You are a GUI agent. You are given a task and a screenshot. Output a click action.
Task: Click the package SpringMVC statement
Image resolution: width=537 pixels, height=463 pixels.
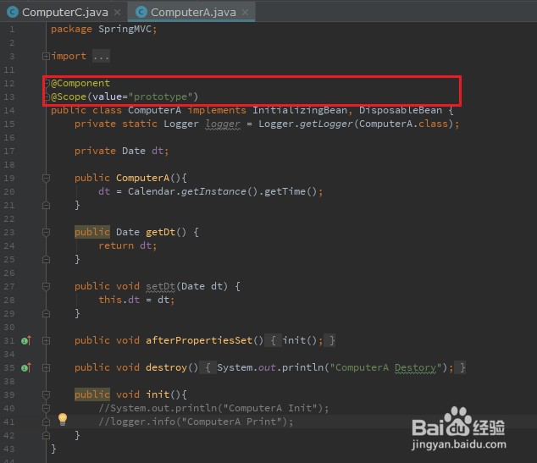pos(104,29)
